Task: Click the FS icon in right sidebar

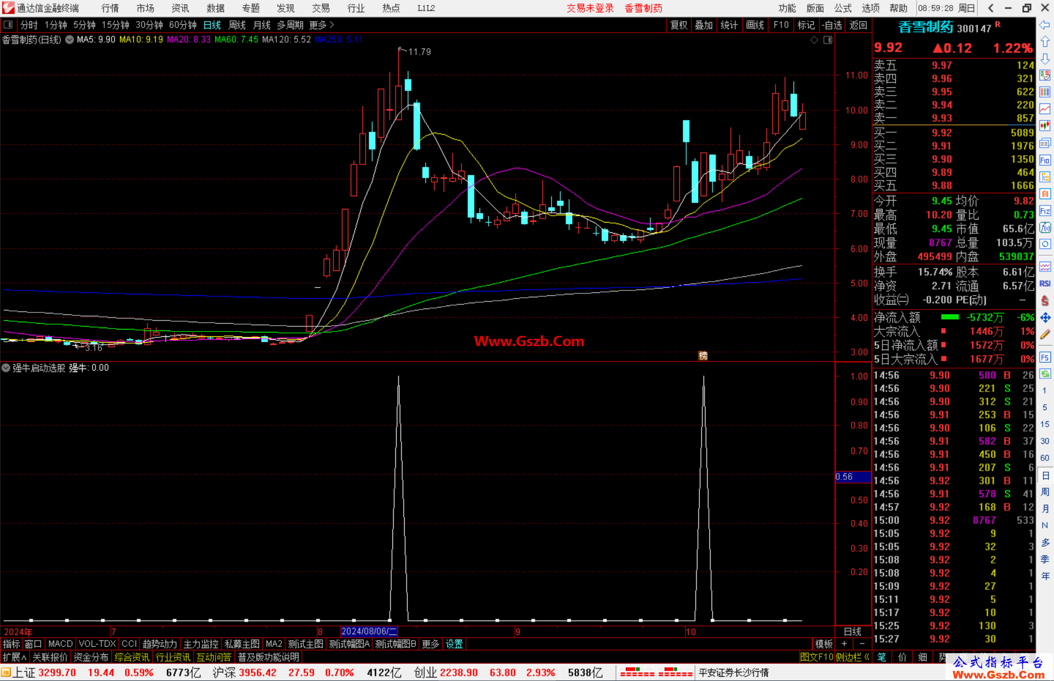Action: [1044, 357]
